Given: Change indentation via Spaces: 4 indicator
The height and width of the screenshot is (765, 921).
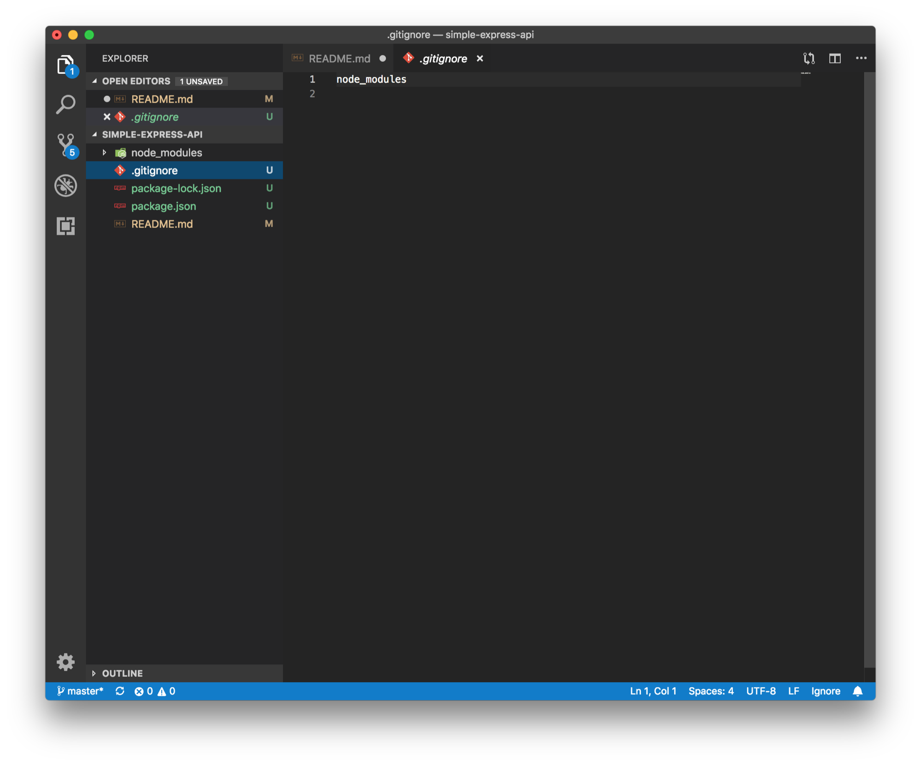Looking at the screenshot, I should pyautogui.click(x=711, y=691).
